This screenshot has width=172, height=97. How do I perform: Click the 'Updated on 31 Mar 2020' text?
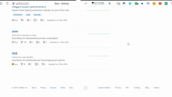pyautogui.click(x=57, y=20)
